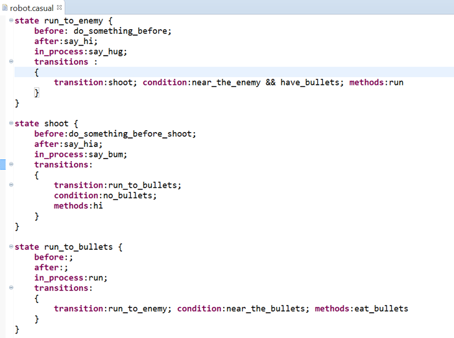Fold the transitions section in shoot state
This screenshot has width=454, height=338.
pos(11,165)
